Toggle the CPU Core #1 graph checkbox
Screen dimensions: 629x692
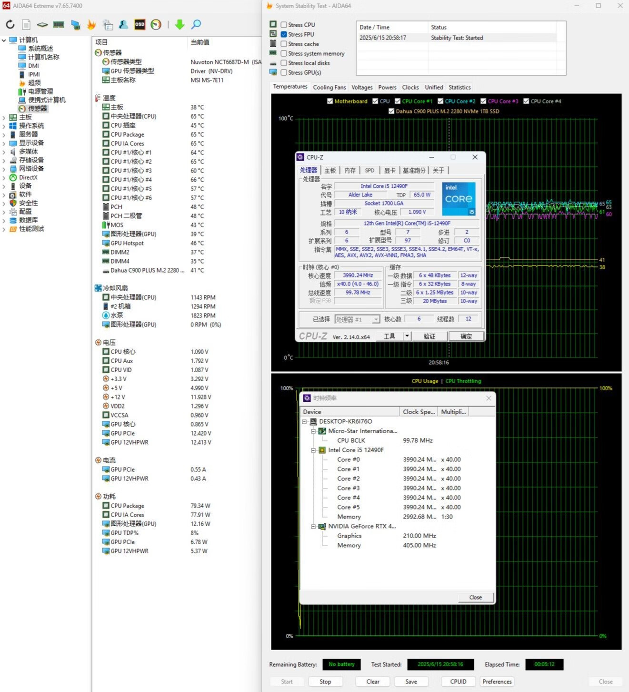[x=398, y=101]
